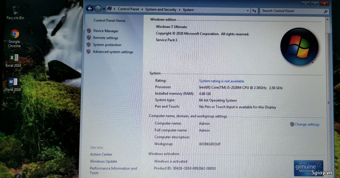
Task: Click the Forward navigation arrow button
Action: click(x=98, y=9)
